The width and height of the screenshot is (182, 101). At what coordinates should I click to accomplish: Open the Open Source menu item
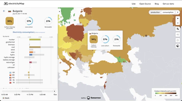[145, 4]
